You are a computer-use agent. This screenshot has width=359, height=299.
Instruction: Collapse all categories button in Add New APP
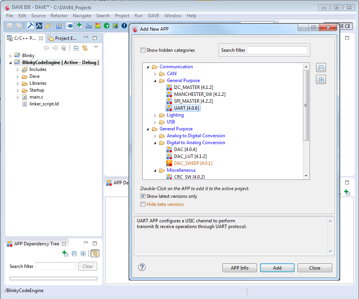point(321,68)
